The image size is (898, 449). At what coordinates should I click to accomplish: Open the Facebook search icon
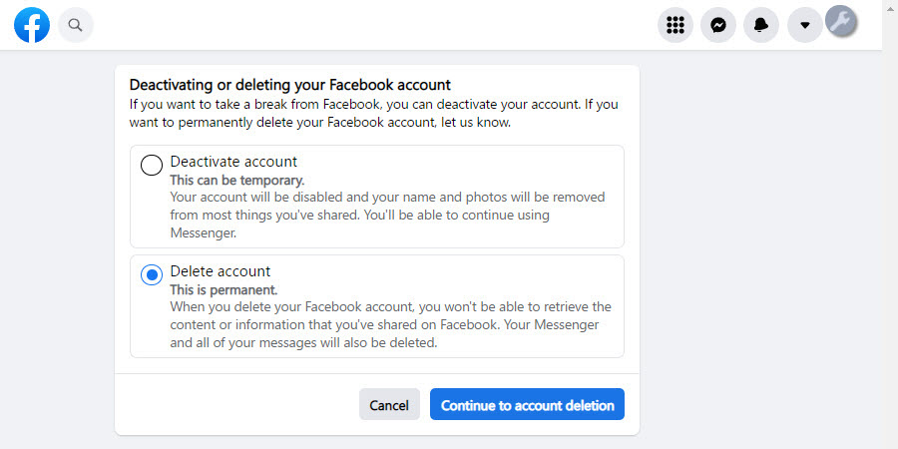pyautogui.click(x=76, y=25)
